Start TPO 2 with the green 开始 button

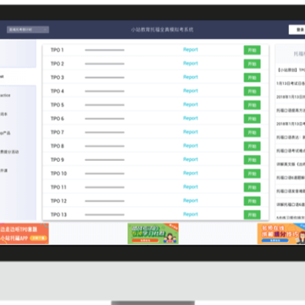coord(252,64)
